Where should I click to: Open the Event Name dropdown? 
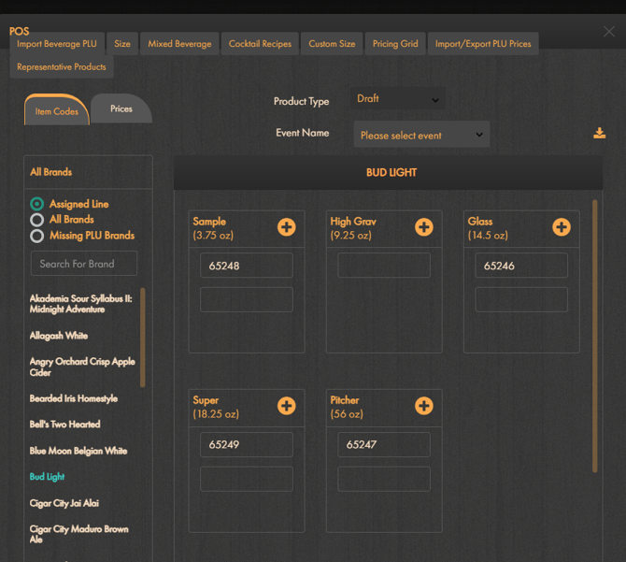point(421,135)
